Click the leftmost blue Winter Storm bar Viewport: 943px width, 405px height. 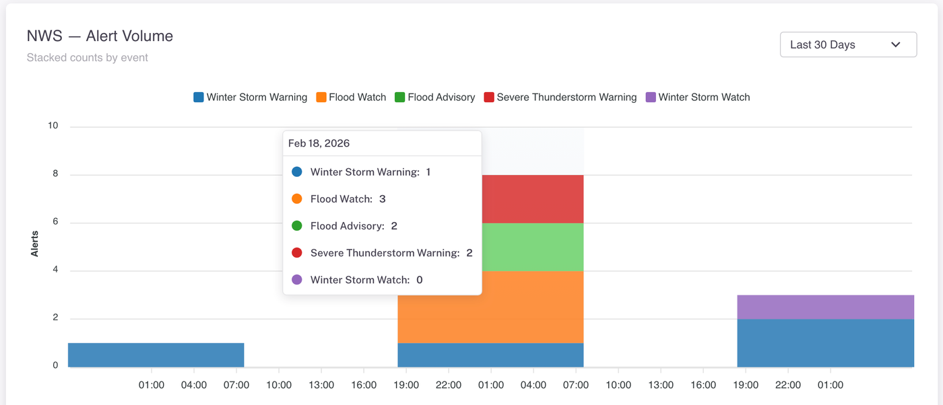click(x=156, y=355)
